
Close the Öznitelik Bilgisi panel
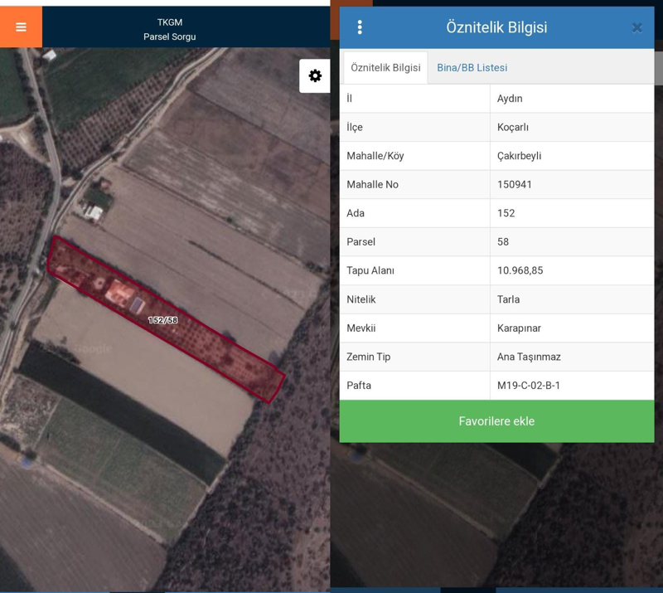[636, 27]
